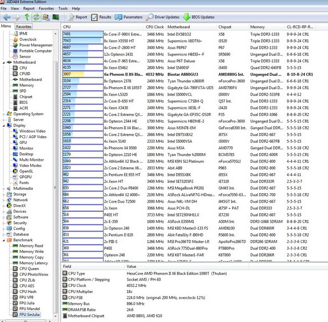Expand the DirectX tree node

pos(4,206)
